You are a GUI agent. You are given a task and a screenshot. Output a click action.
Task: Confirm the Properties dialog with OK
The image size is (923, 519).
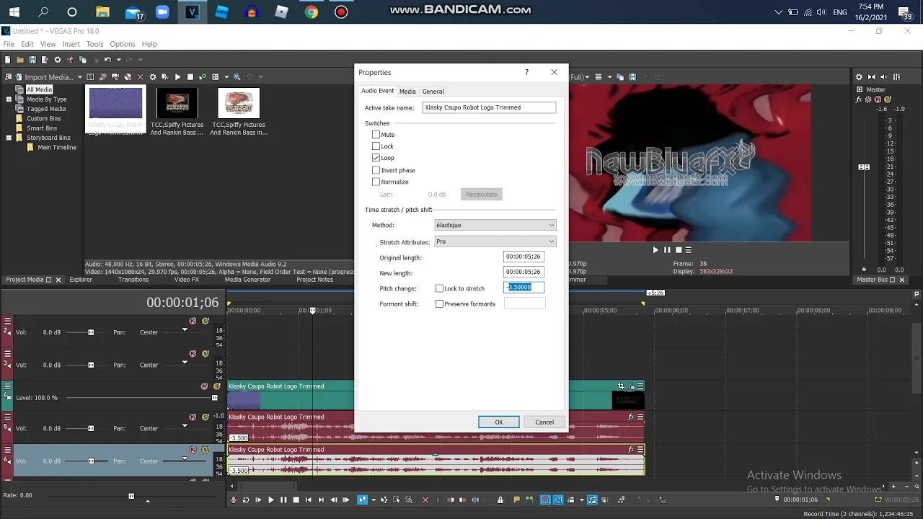498,422
